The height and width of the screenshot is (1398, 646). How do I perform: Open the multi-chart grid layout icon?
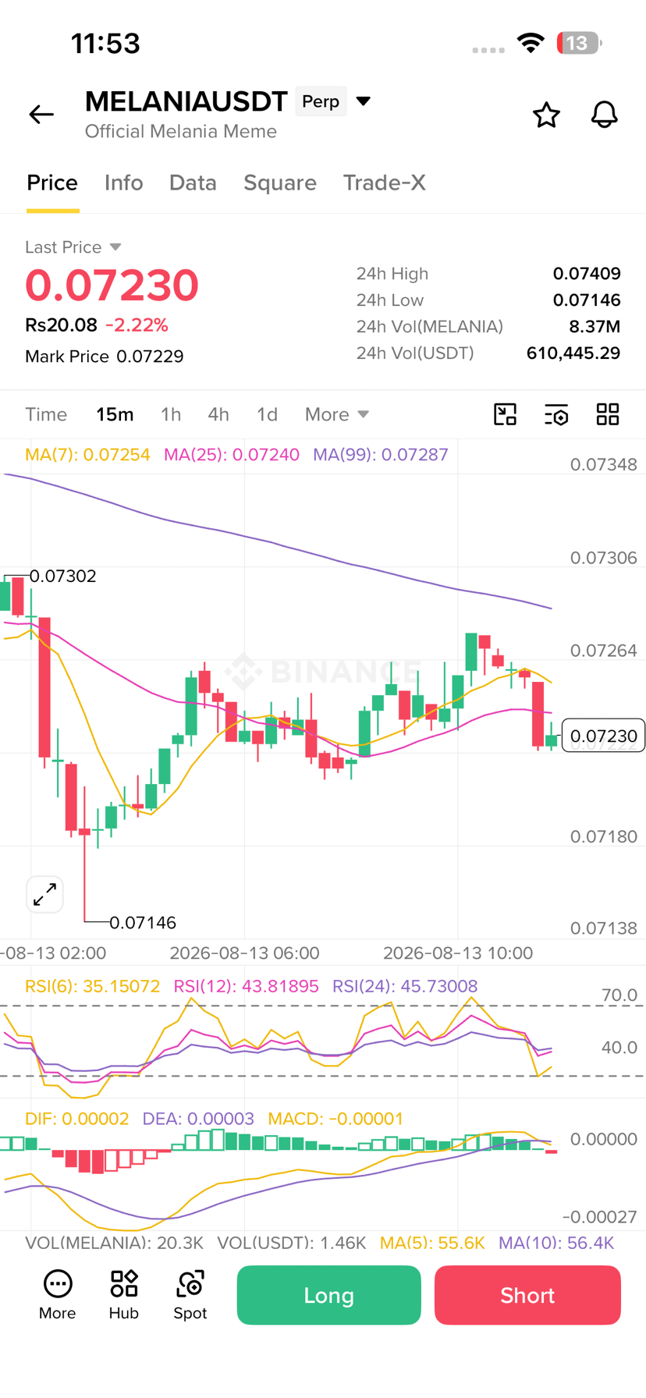pos(608,414)
